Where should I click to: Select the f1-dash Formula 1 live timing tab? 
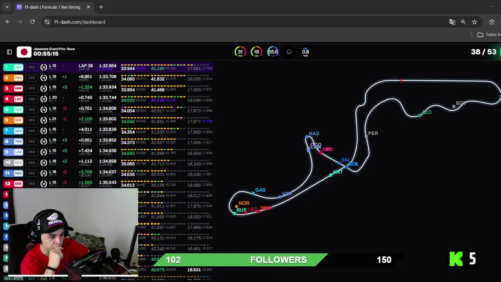tap(52, 7)
